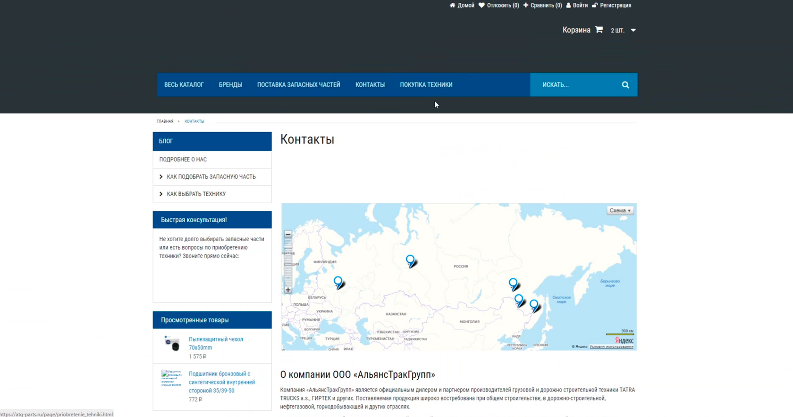Select the easternmost map pin near Охотское море

[534, 305]
